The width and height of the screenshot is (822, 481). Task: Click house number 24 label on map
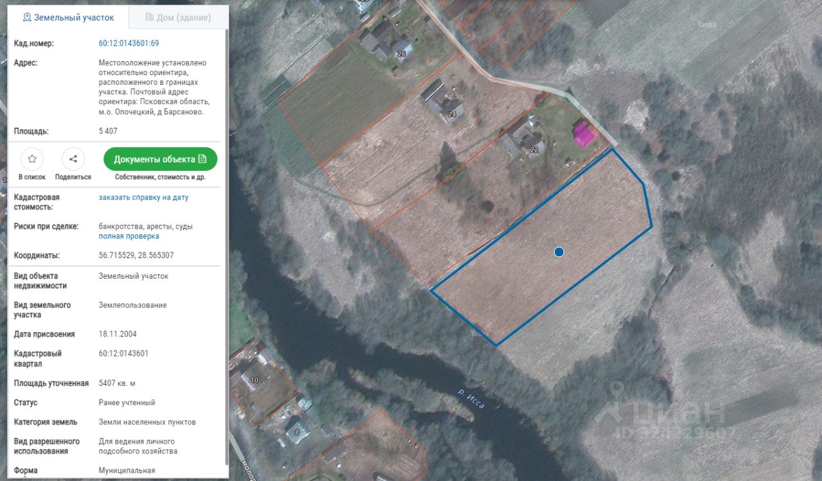coord(452,114)
